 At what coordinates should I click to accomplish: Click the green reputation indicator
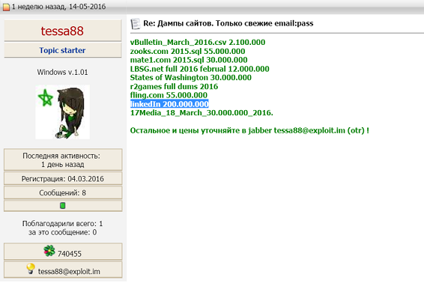(x=62, y=206)
